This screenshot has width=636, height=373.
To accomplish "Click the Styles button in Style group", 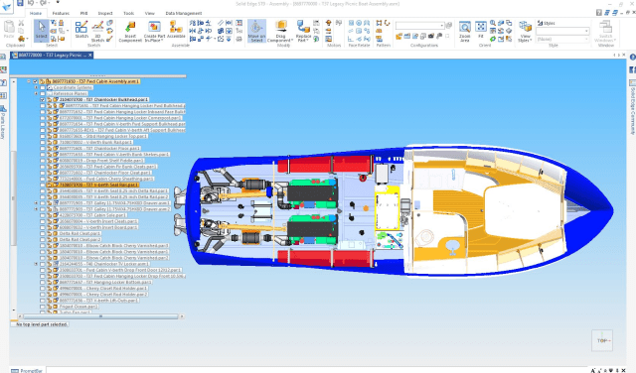I will tap(547, 23).
